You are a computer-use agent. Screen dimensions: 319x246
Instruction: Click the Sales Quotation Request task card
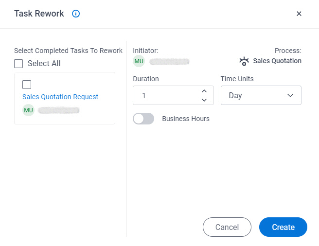65,98
